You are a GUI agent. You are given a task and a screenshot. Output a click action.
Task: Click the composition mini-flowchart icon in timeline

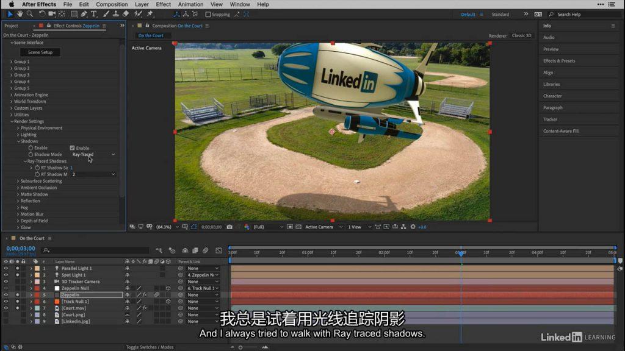pos(159,250)
